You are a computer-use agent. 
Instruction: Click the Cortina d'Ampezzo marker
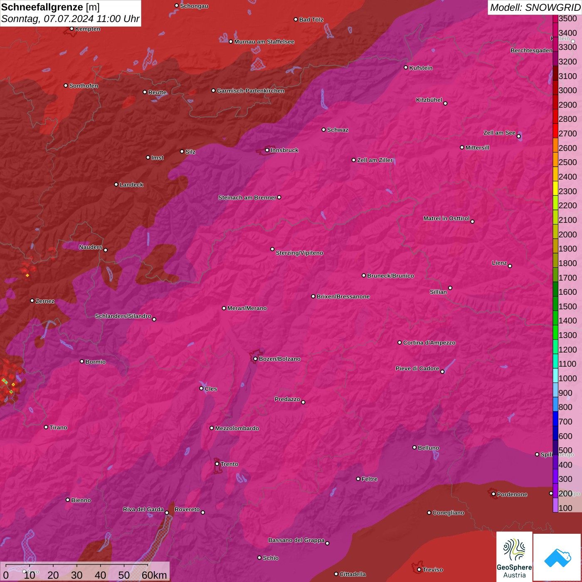pos(400,343)
